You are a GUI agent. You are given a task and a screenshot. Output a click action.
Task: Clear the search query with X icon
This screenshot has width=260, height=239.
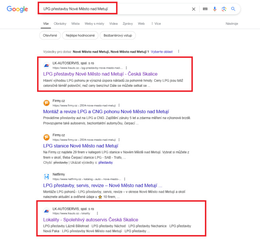[193, 9]
